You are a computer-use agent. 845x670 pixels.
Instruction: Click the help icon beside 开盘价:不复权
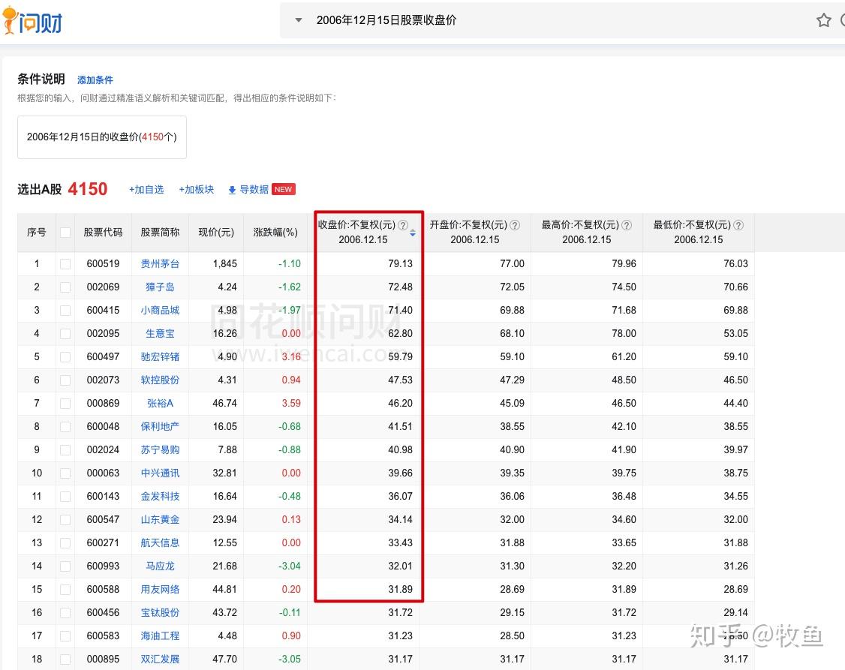point(515,225)
